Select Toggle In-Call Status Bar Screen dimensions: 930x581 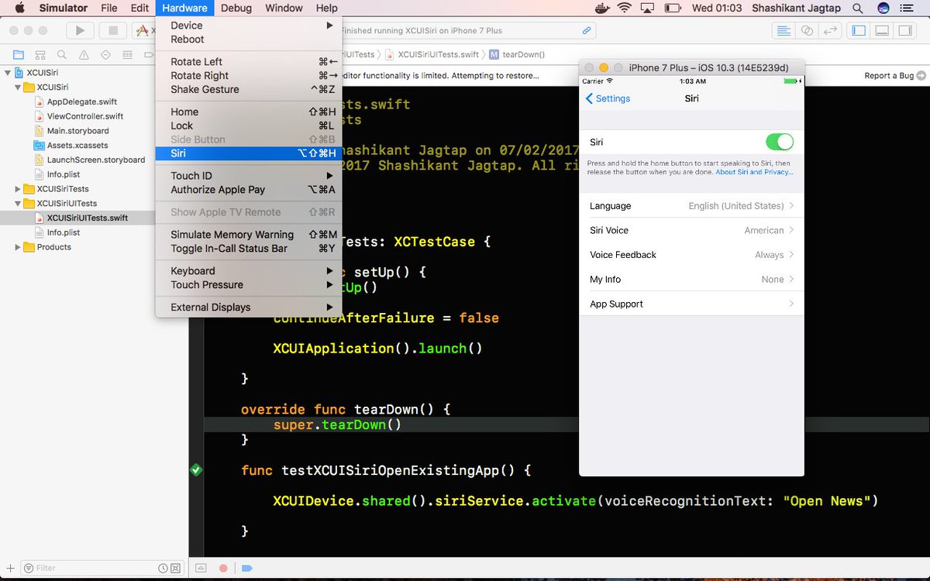[249, 249]
